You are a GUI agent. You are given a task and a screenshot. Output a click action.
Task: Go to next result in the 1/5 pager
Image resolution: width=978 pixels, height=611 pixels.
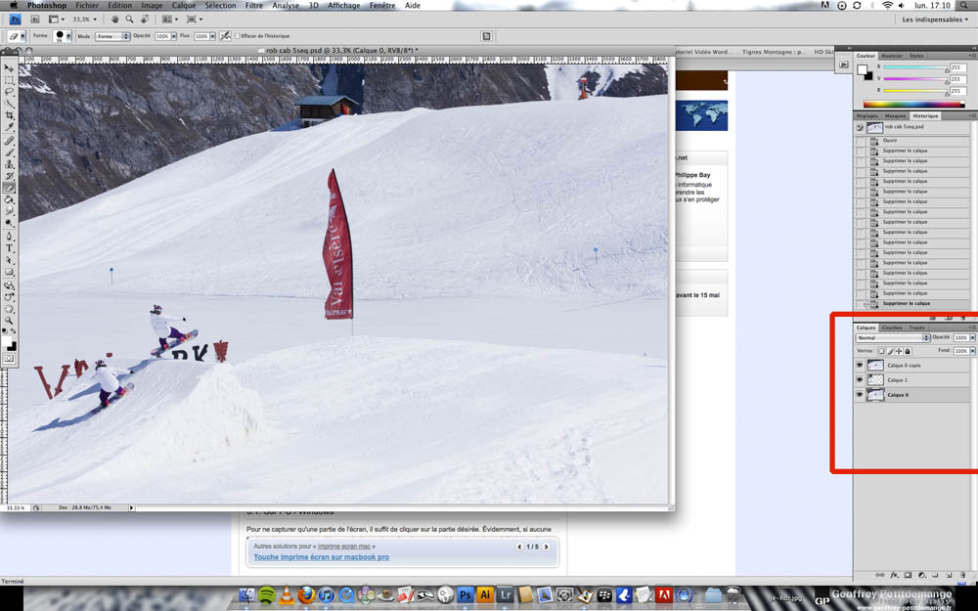pyautogui.click(x=546, y=546)
